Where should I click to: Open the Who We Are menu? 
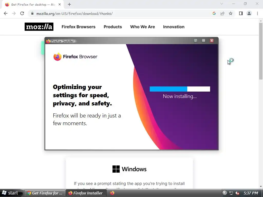pos(143,27)
